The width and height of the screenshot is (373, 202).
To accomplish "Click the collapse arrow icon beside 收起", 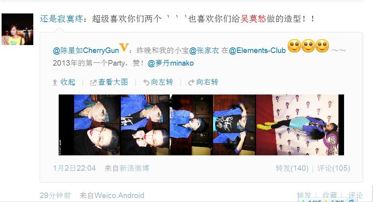I will click(55, 82).
